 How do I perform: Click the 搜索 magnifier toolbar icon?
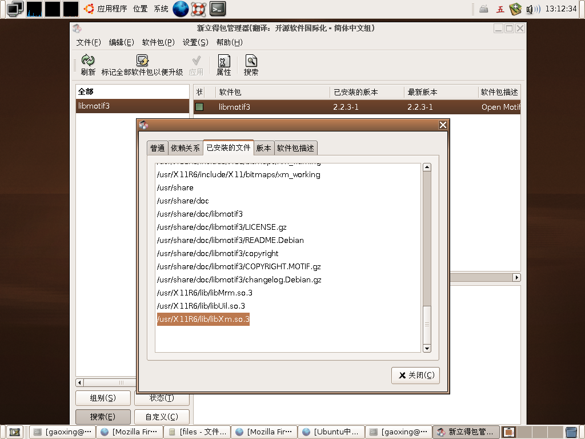click(251, 61)
